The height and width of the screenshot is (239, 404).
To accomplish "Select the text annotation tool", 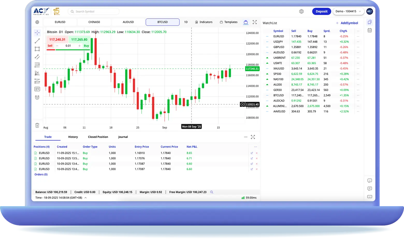I will point(37,89).
